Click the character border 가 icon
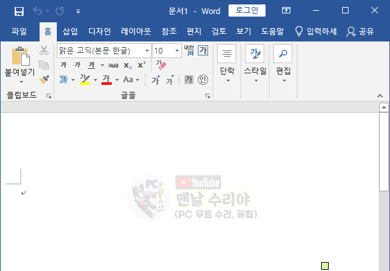This screenshot has height=271, width=390. point(203,50)
